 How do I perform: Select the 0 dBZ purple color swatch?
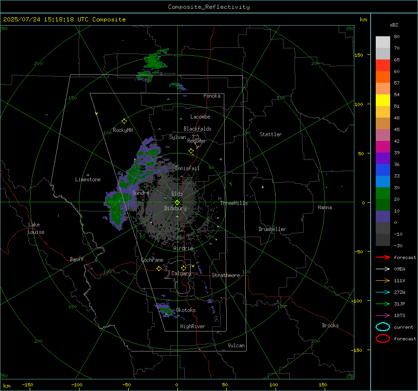tap(383, 217)
